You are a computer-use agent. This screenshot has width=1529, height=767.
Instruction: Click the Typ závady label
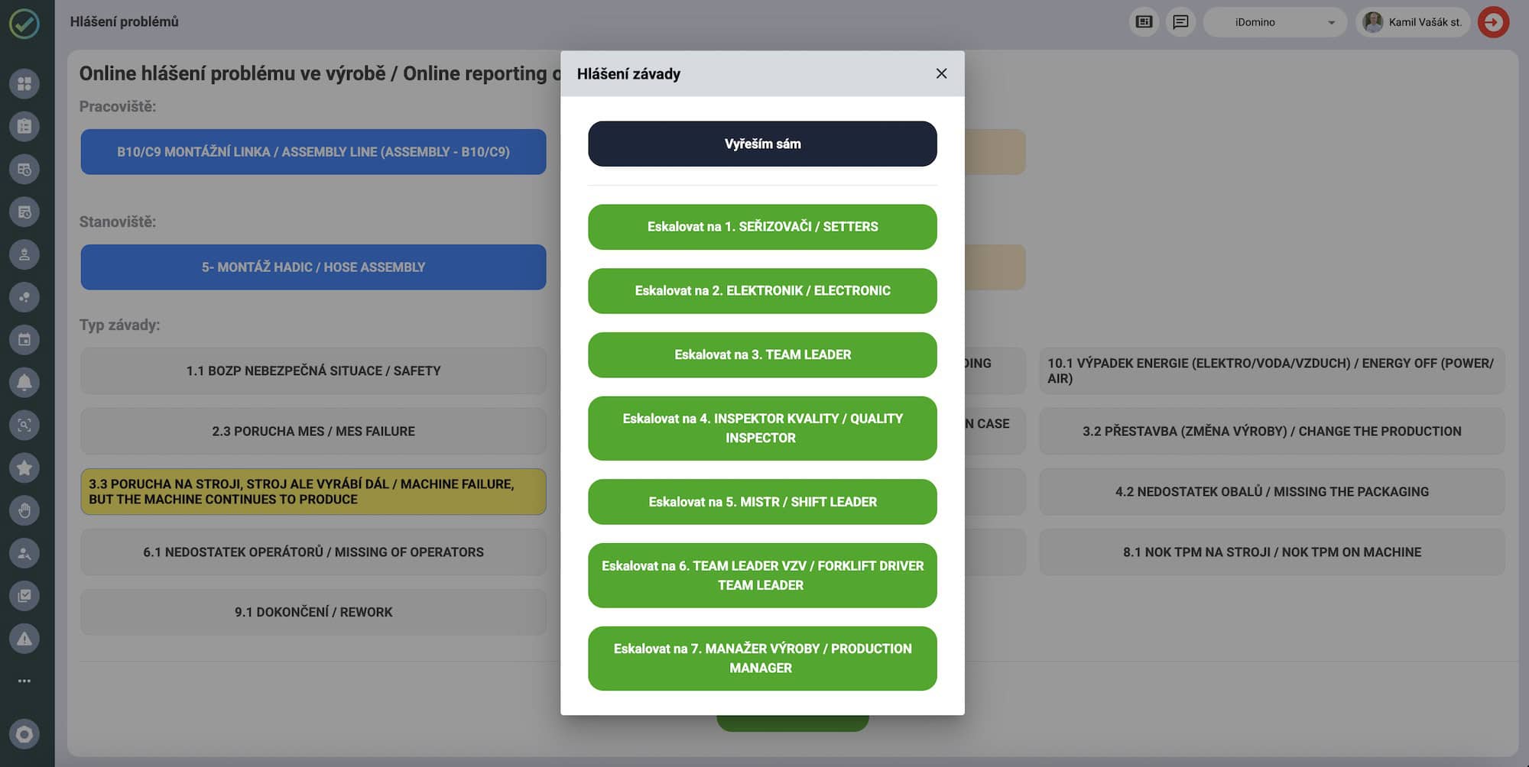120,325
